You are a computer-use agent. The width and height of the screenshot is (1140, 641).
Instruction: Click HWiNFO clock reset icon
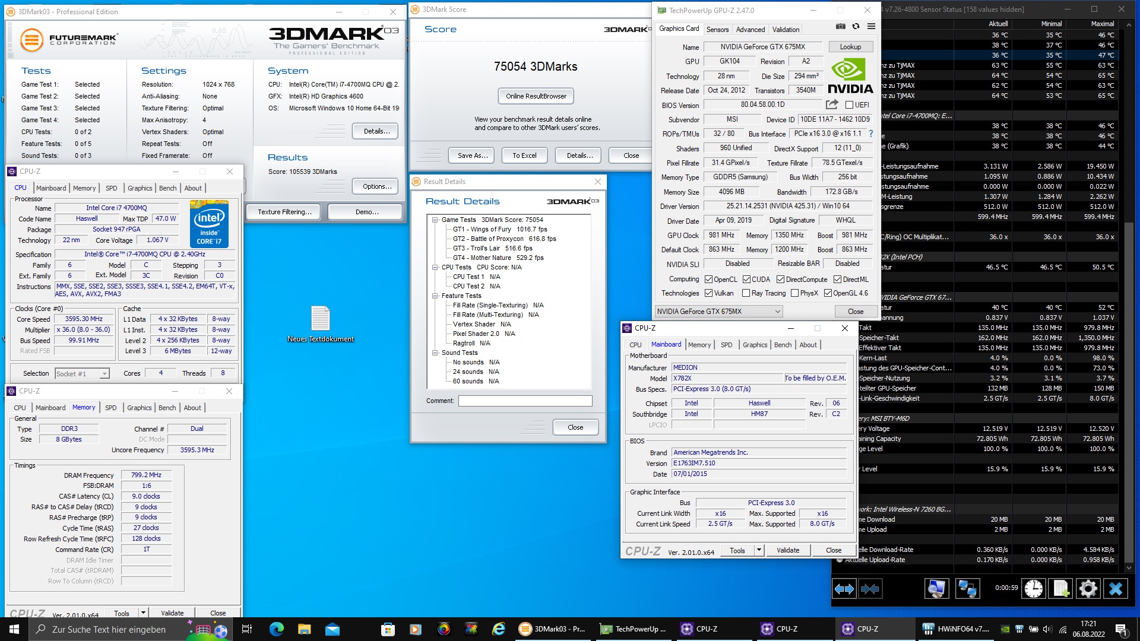click(x=1034, y=589)
